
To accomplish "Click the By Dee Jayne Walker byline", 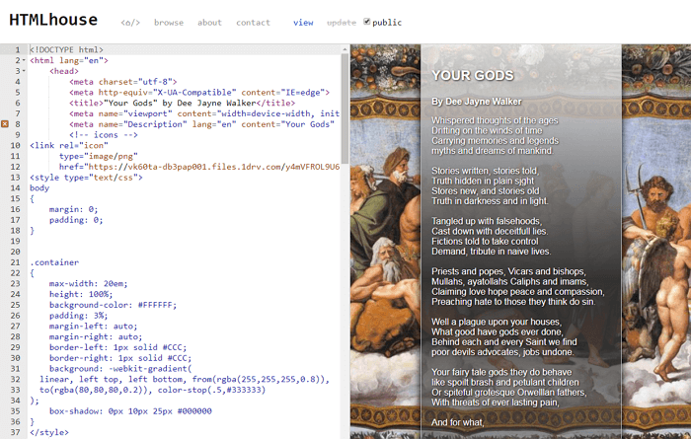I will (478, 102).
